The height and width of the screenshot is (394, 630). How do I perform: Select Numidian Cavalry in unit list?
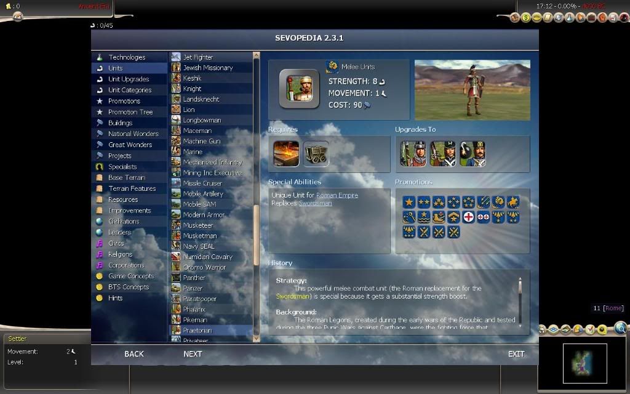pos(212,257)
